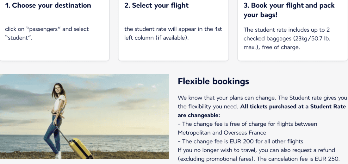The width and height of the screenshot is (348, 164).
Task: Click the "1. Choose your destination" heading
Action: (x=48, y=5)
